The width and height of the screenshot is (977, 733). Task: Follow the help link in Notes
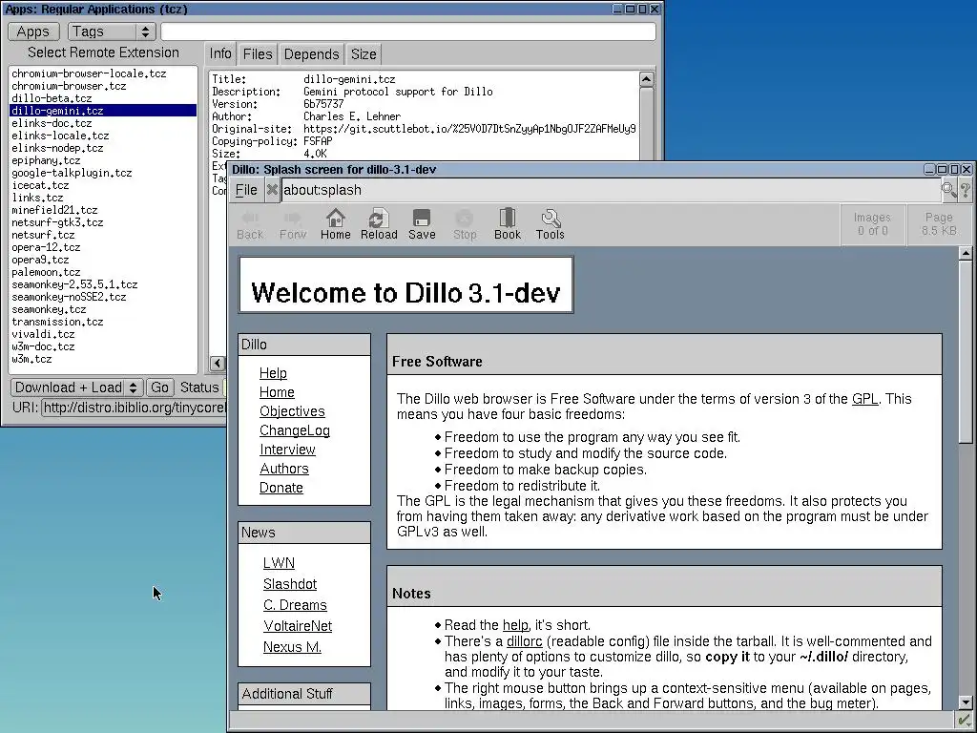point(515,625)
